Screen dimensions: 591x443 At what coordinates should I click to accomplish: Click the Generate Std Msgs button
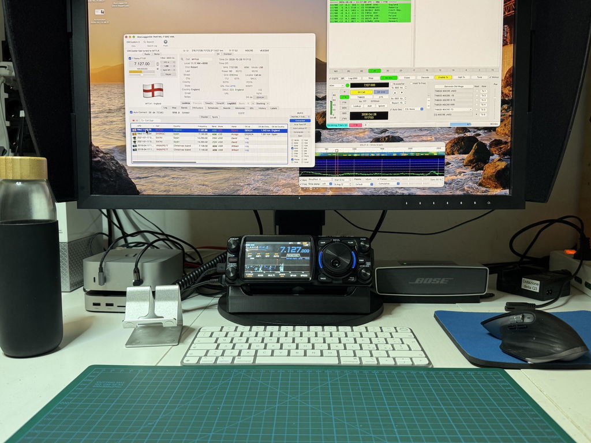pyautogui.click(x=454, y=87)
